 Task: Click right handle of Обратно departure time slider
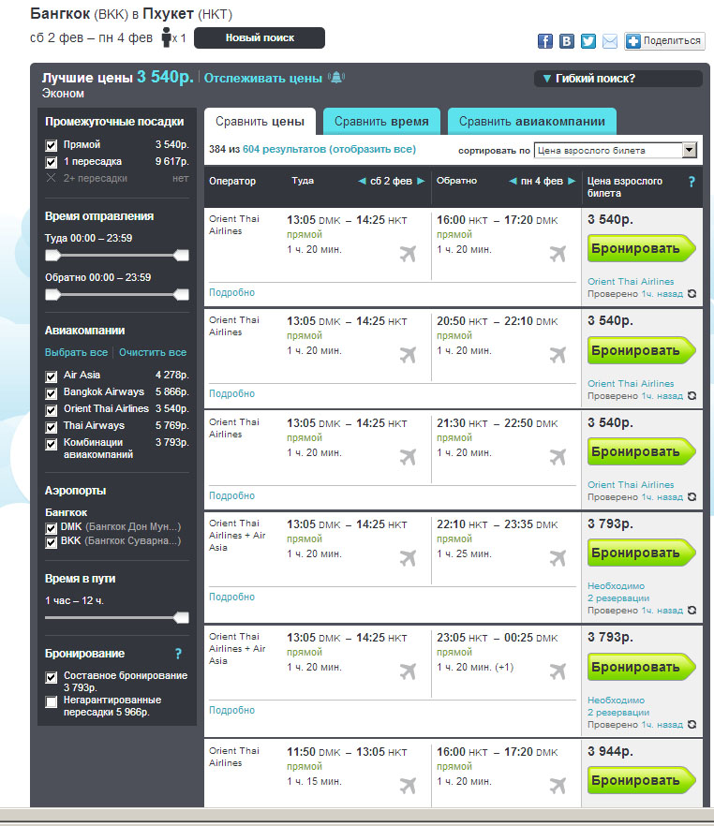point(181,295)
